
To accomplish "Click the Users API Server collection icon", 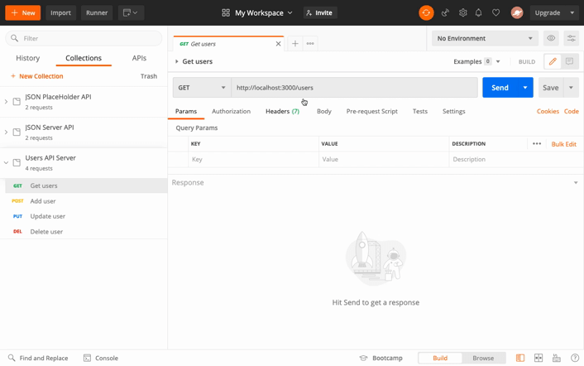I will [x=17, y=162].
